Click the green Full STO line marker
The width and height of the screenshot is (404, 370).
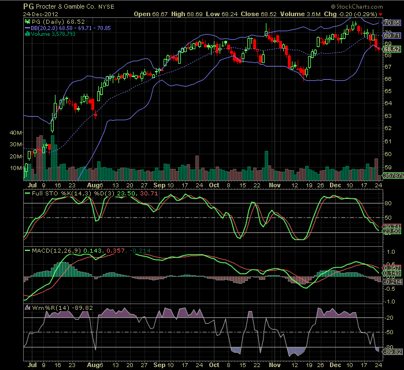click(x=27, y=193)
